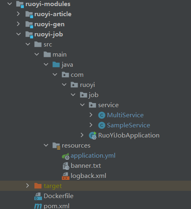This screenshot has height=209, width=191.
Task: Open SampleService class by its name
Action: 128,126
